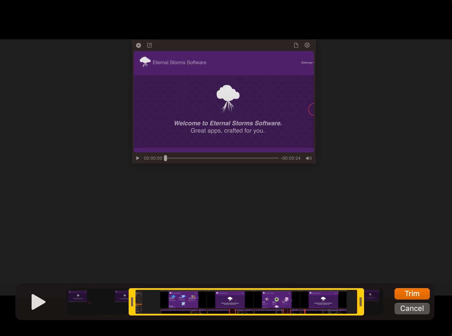Click the Welcome to Eternal Storms text
452x336 pixels.
click(228, 123)
